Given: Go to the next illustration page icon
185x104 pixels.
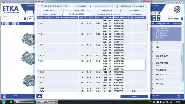Looking at the screenshot, I should [159, 16].
